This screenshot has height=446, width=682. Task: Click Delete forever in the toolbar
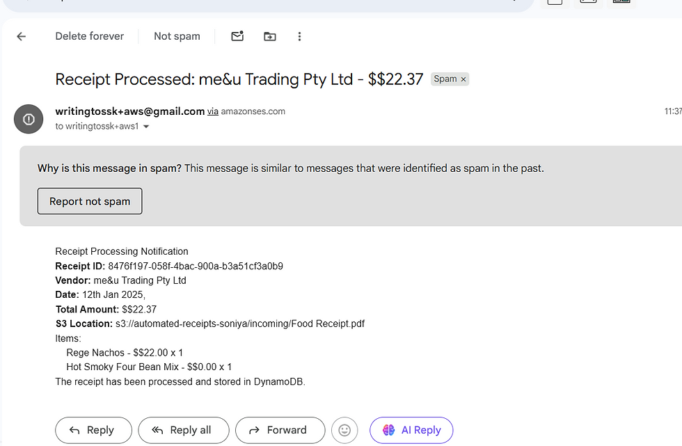(x=89, y=36)
